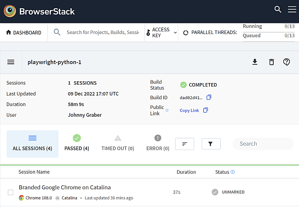The width and height of the screenshot is (299, 209).
Task: Click the Session Name column header
Action: 34,172
